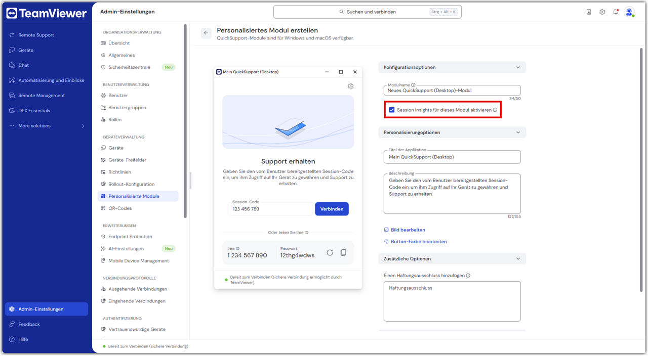
Task: Click the QR-Codes icon
Action: [x=103, y=208]
